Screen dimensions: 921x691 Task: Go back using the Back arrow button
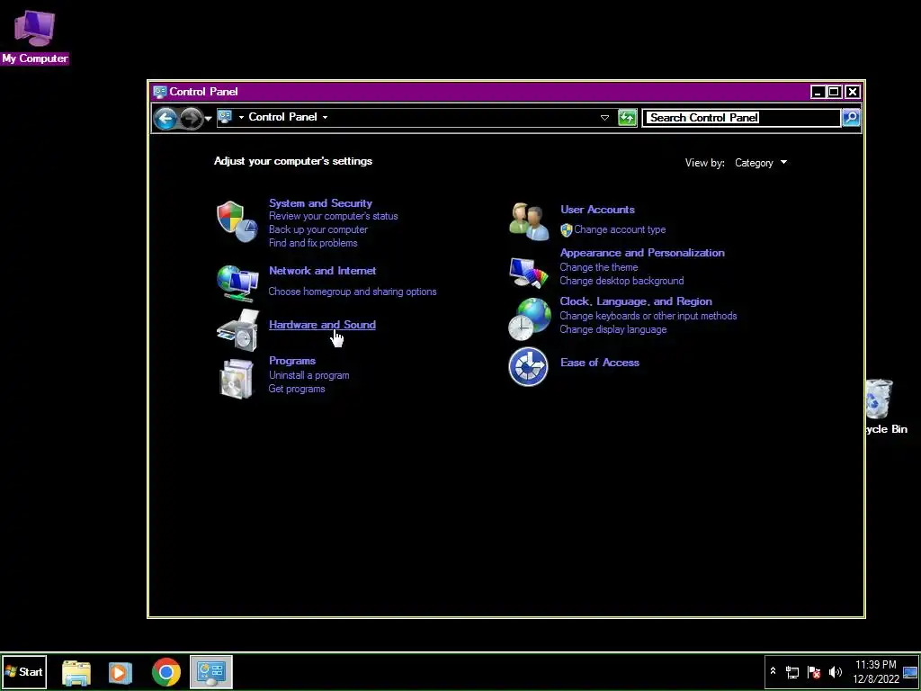(x=165, y=118)
